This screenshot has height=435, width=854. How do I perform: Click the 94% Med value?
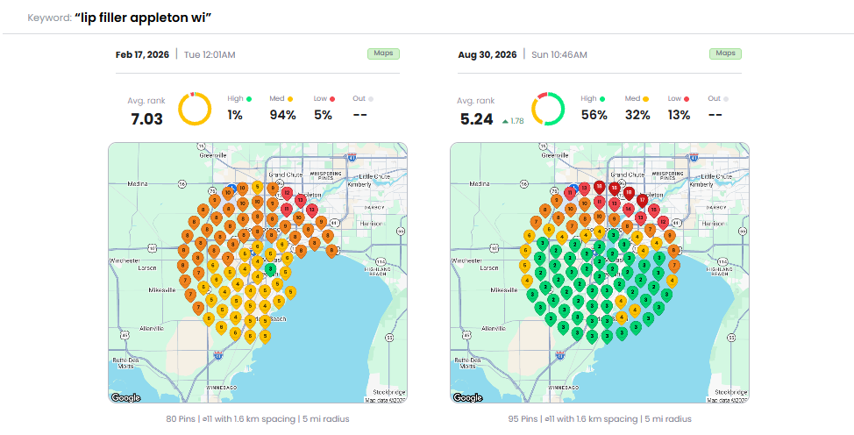click(282, 115)
